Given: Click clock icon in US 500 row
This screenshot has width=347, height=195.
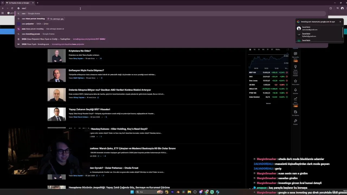Looking at the screenshot, I should pyautogui.click(x=287, y=85).
